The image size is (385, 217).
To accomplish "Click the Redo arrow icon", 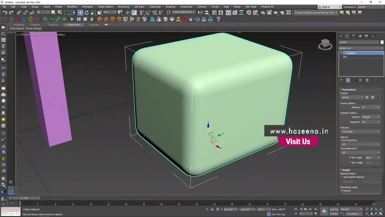I will [11, 12].
